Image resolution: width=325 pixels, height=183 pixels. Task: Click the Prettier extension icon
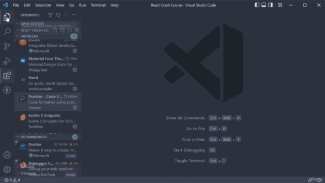pos(23,99)
